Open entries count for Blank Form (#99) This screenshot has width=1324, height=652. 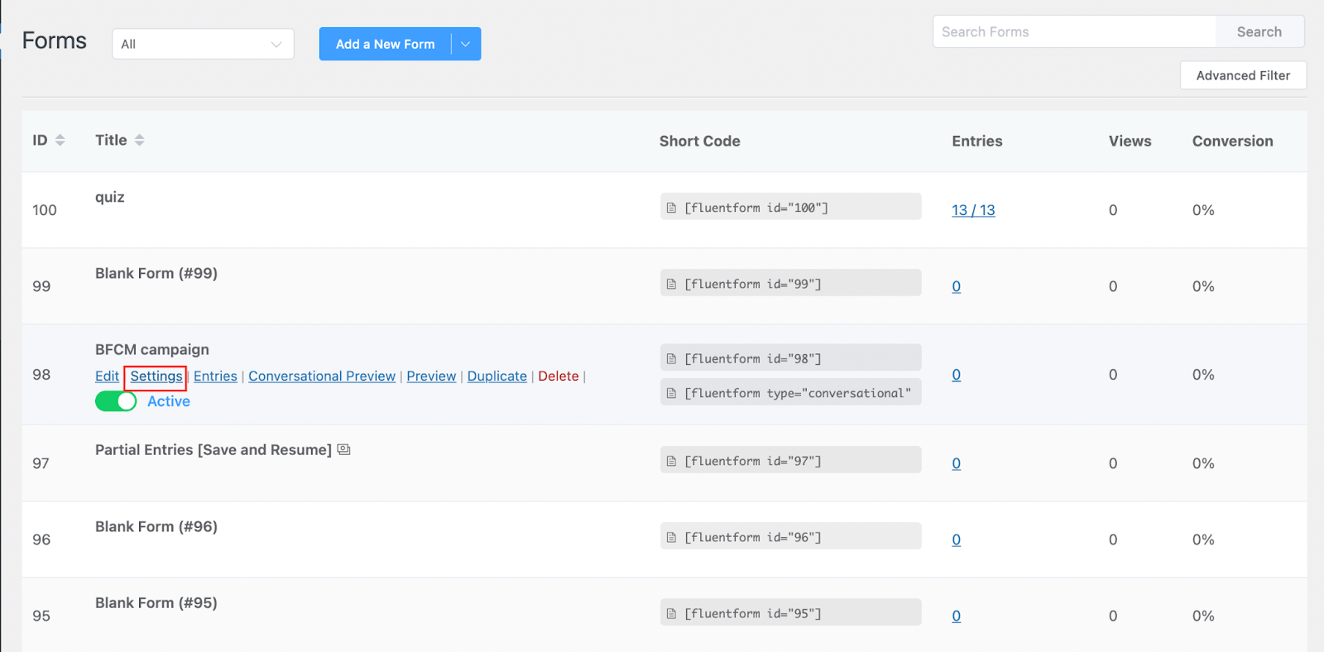click(x=956, y=286)
